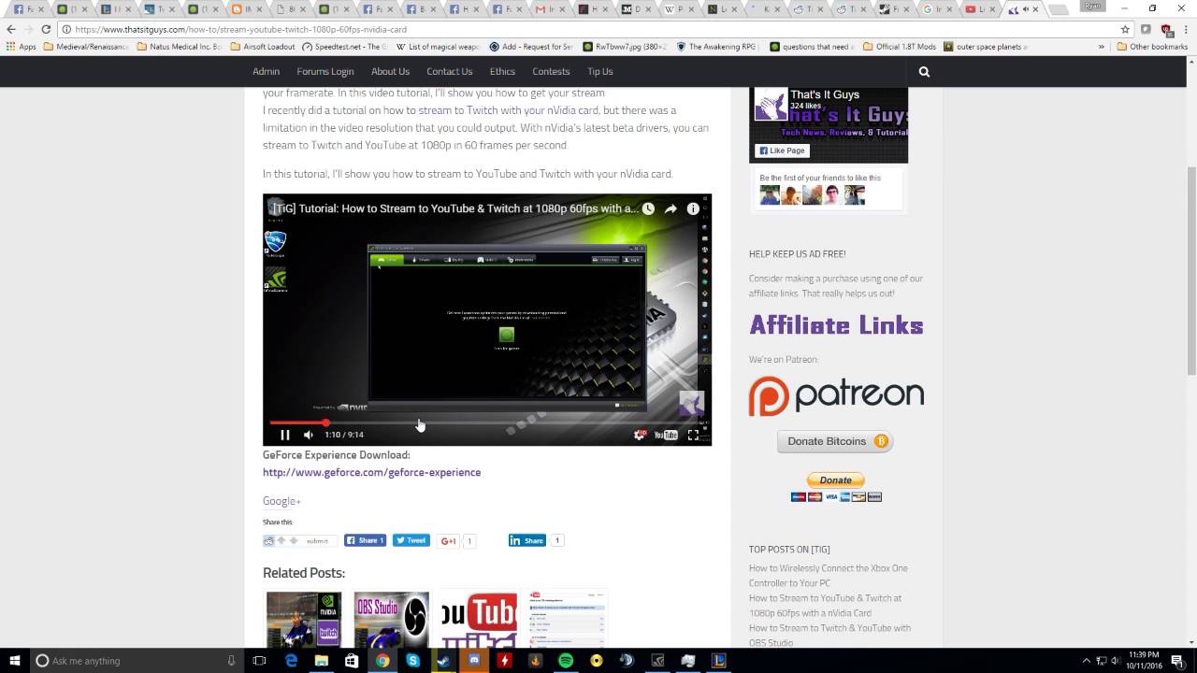Open the Tip Us menu item
Image resolution: width=1197 pixels, height=673 pixels.
(600, 71)
